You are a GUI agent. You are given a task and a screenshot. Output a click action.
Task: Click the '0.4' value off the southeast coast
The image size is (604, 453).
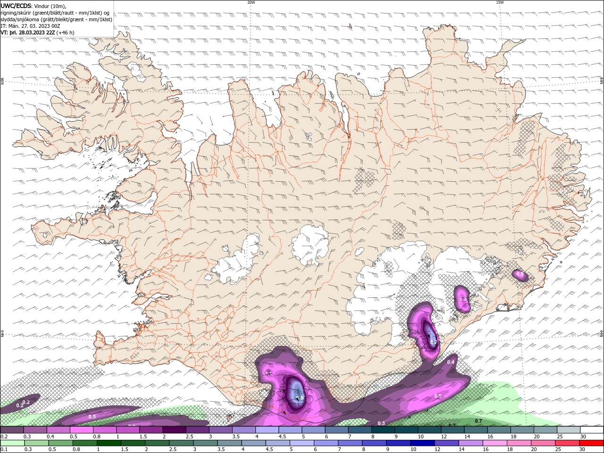451,362
